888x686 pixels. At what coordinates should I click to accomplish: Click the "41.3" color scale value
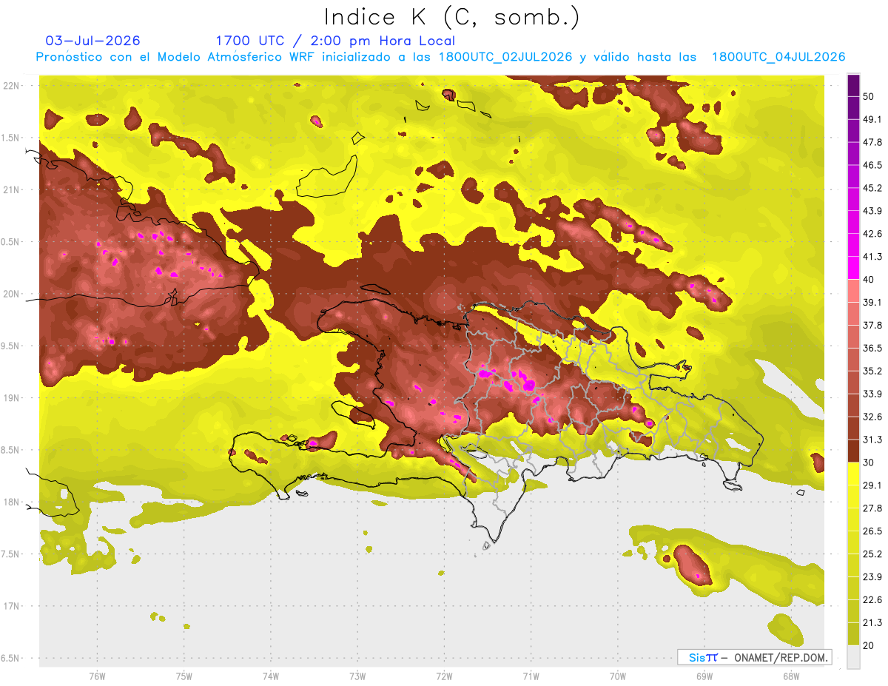point(872,257)
